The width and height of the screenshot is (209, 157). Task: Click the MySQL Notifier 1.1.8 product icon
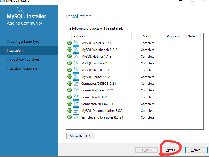pyautogui.click(x=76, y=56)
